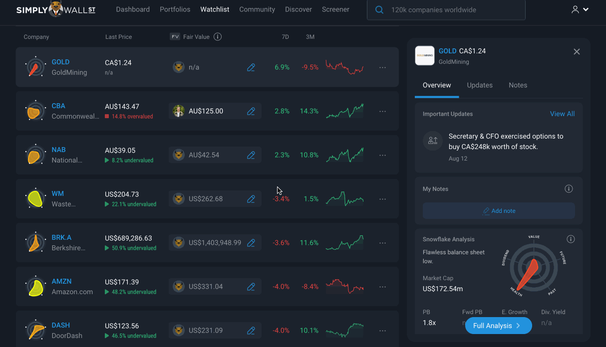Switch to the Notes tab
This screenshot has height=347, width=606.
(518, 85)
